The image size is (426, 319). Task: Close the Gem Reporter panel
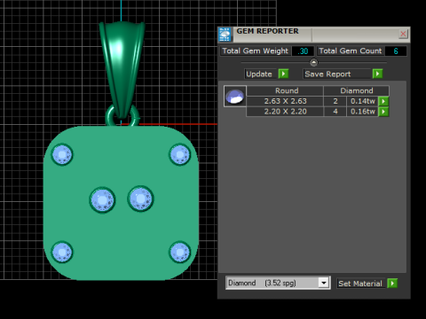pyautogui.click(x=403, y=34)
